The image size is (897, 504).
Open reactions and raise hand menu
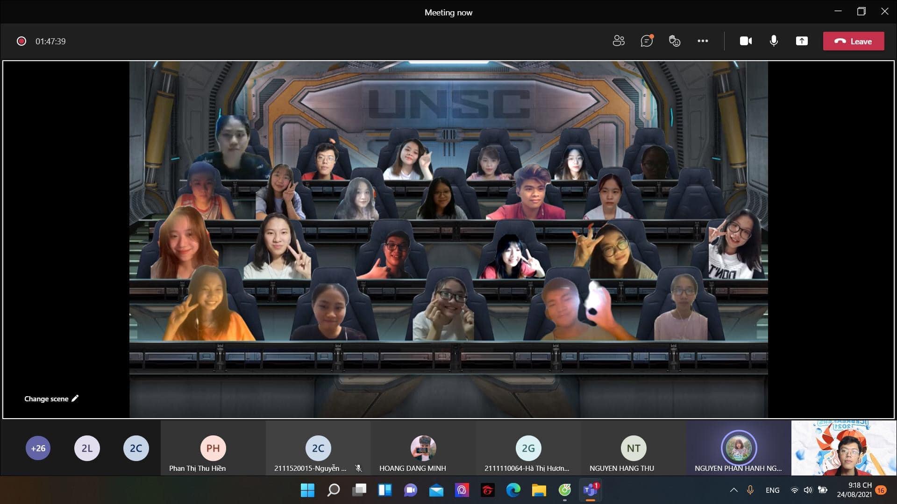[x=675, y=41]
